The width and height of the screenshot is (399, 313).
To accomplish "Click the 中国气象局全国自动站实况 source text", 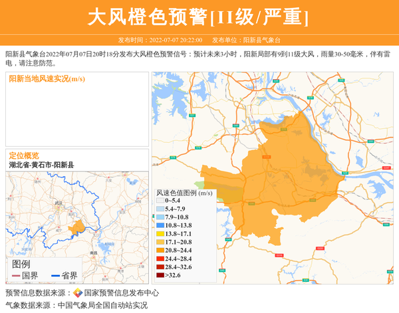I will point(102,306).
